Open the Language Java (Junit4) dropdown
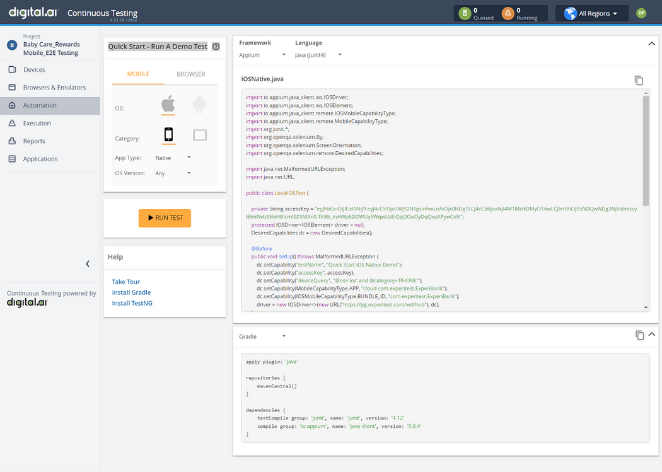Viewport: 662px width, 472px height. 318,55
